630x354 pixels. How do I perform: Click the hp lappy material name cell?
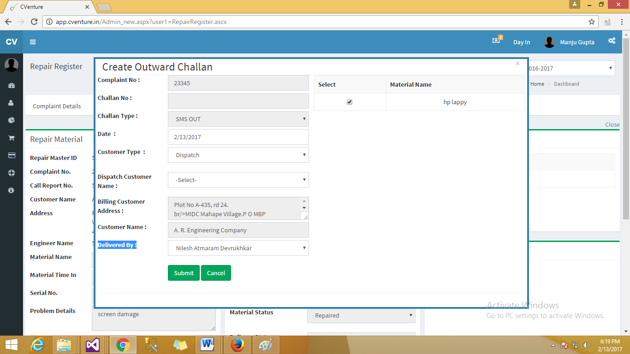click(455, 102)
